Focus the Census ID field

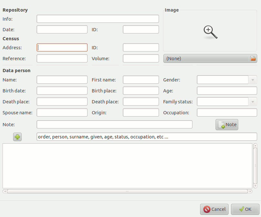[x=141, y=47]
